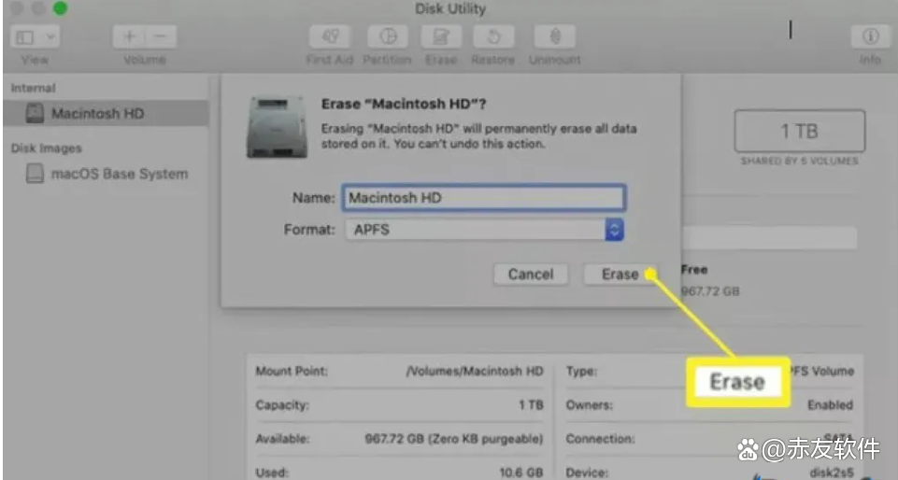
Task: Open the Info panel icon
Action: 870,37
